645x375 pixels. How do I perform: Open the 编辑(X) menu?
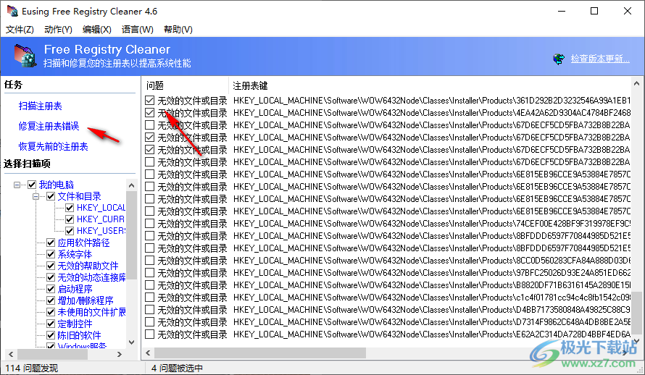pos(96,30)
